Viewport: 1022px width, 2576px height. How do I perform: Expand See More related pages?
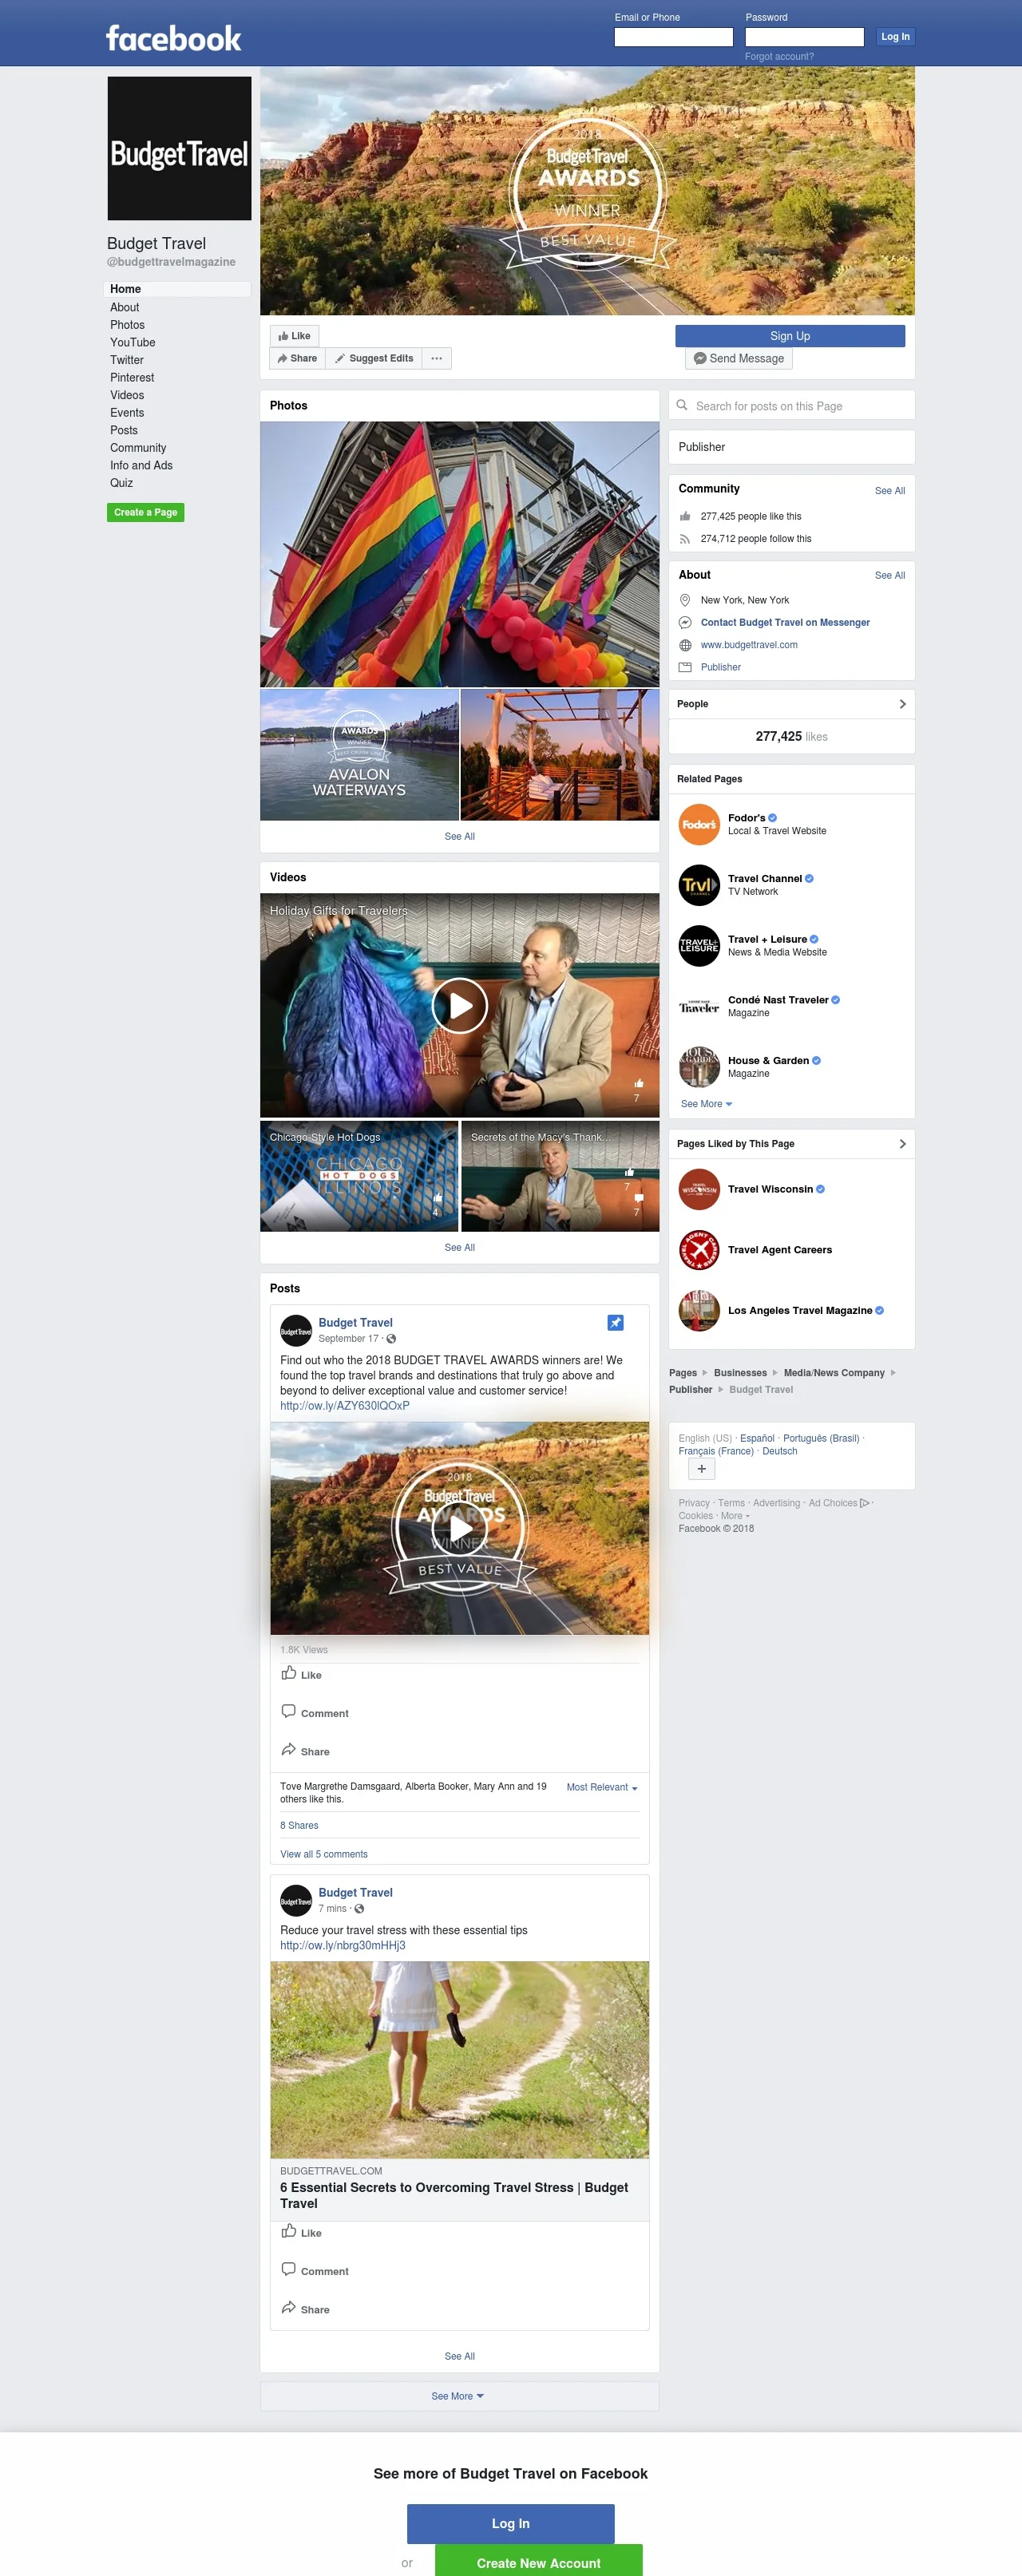[x=706, y=1104]
